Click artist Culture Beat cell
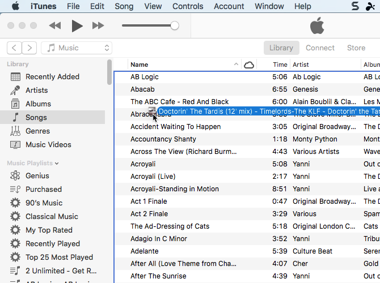The width and height of the screenshot is (380, 283). point(313,251)
